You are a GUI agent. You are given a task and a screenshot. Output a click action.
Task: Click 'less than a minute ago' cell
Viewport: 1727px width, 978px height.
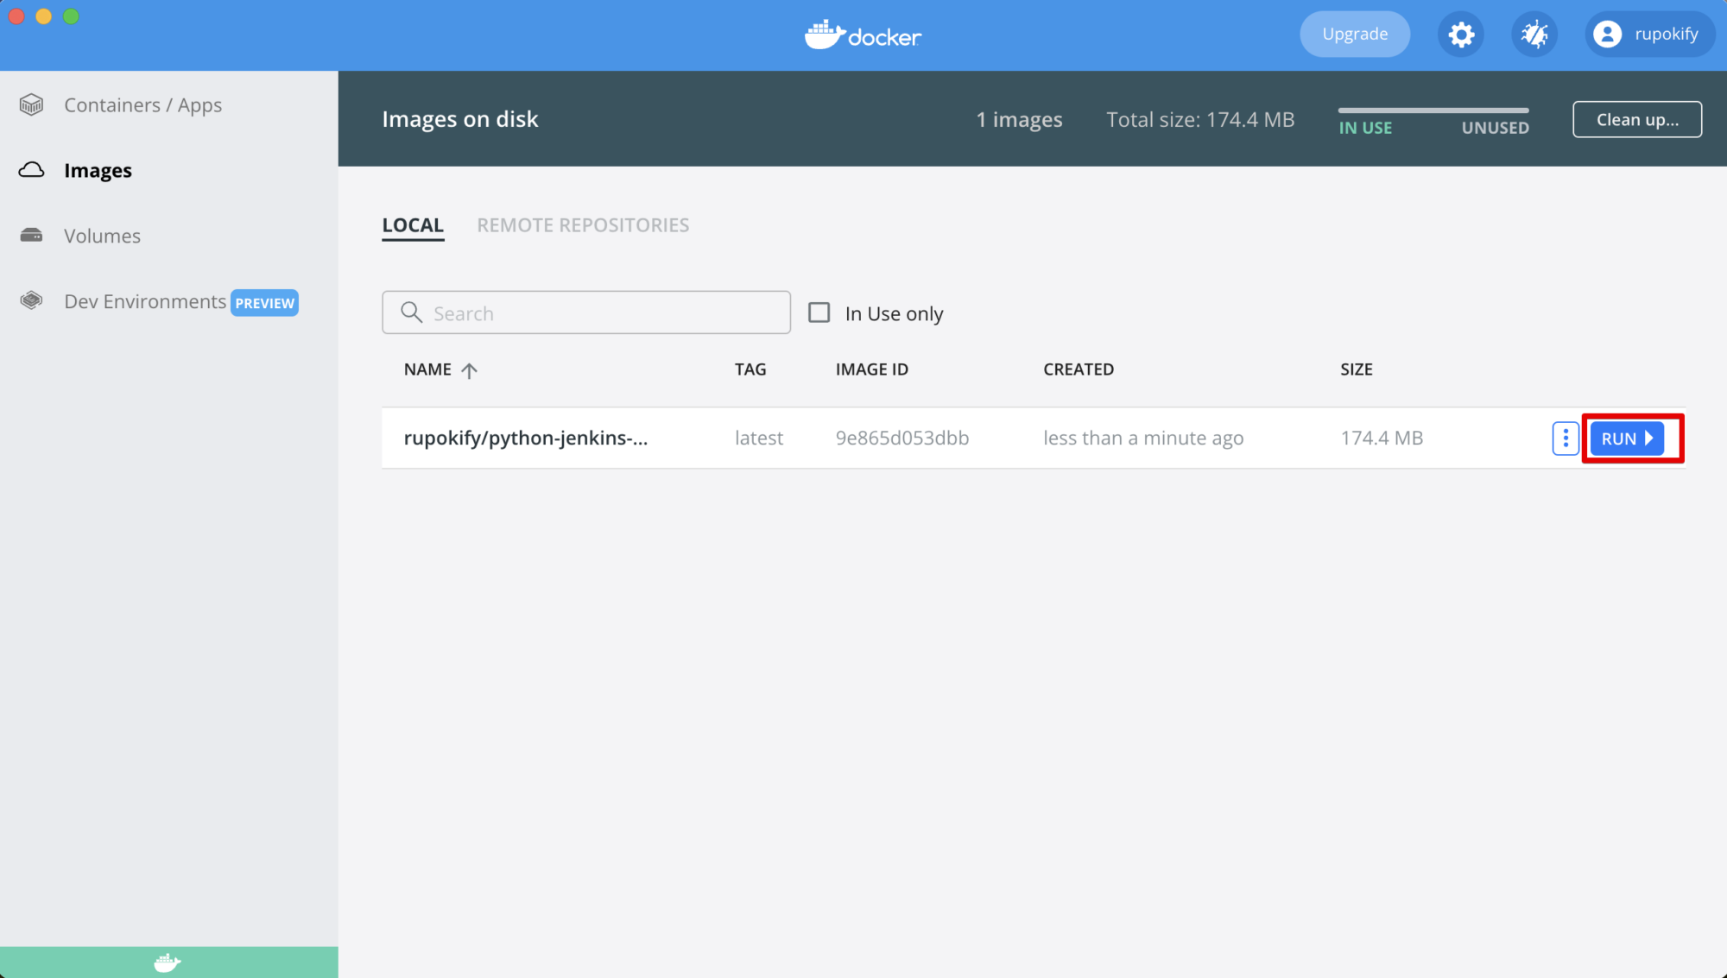coord(1143,439)
